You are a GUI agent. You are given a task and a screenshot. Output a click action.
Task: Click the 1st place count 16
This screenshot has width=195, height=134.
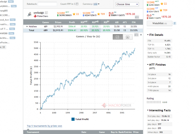click(169, 74)
